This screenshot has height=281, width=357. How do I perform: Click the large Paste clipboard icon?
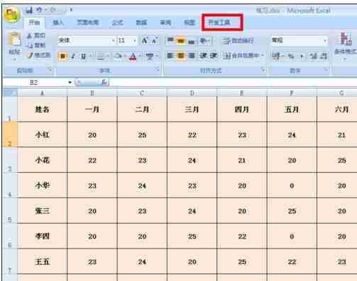[14, 39]
